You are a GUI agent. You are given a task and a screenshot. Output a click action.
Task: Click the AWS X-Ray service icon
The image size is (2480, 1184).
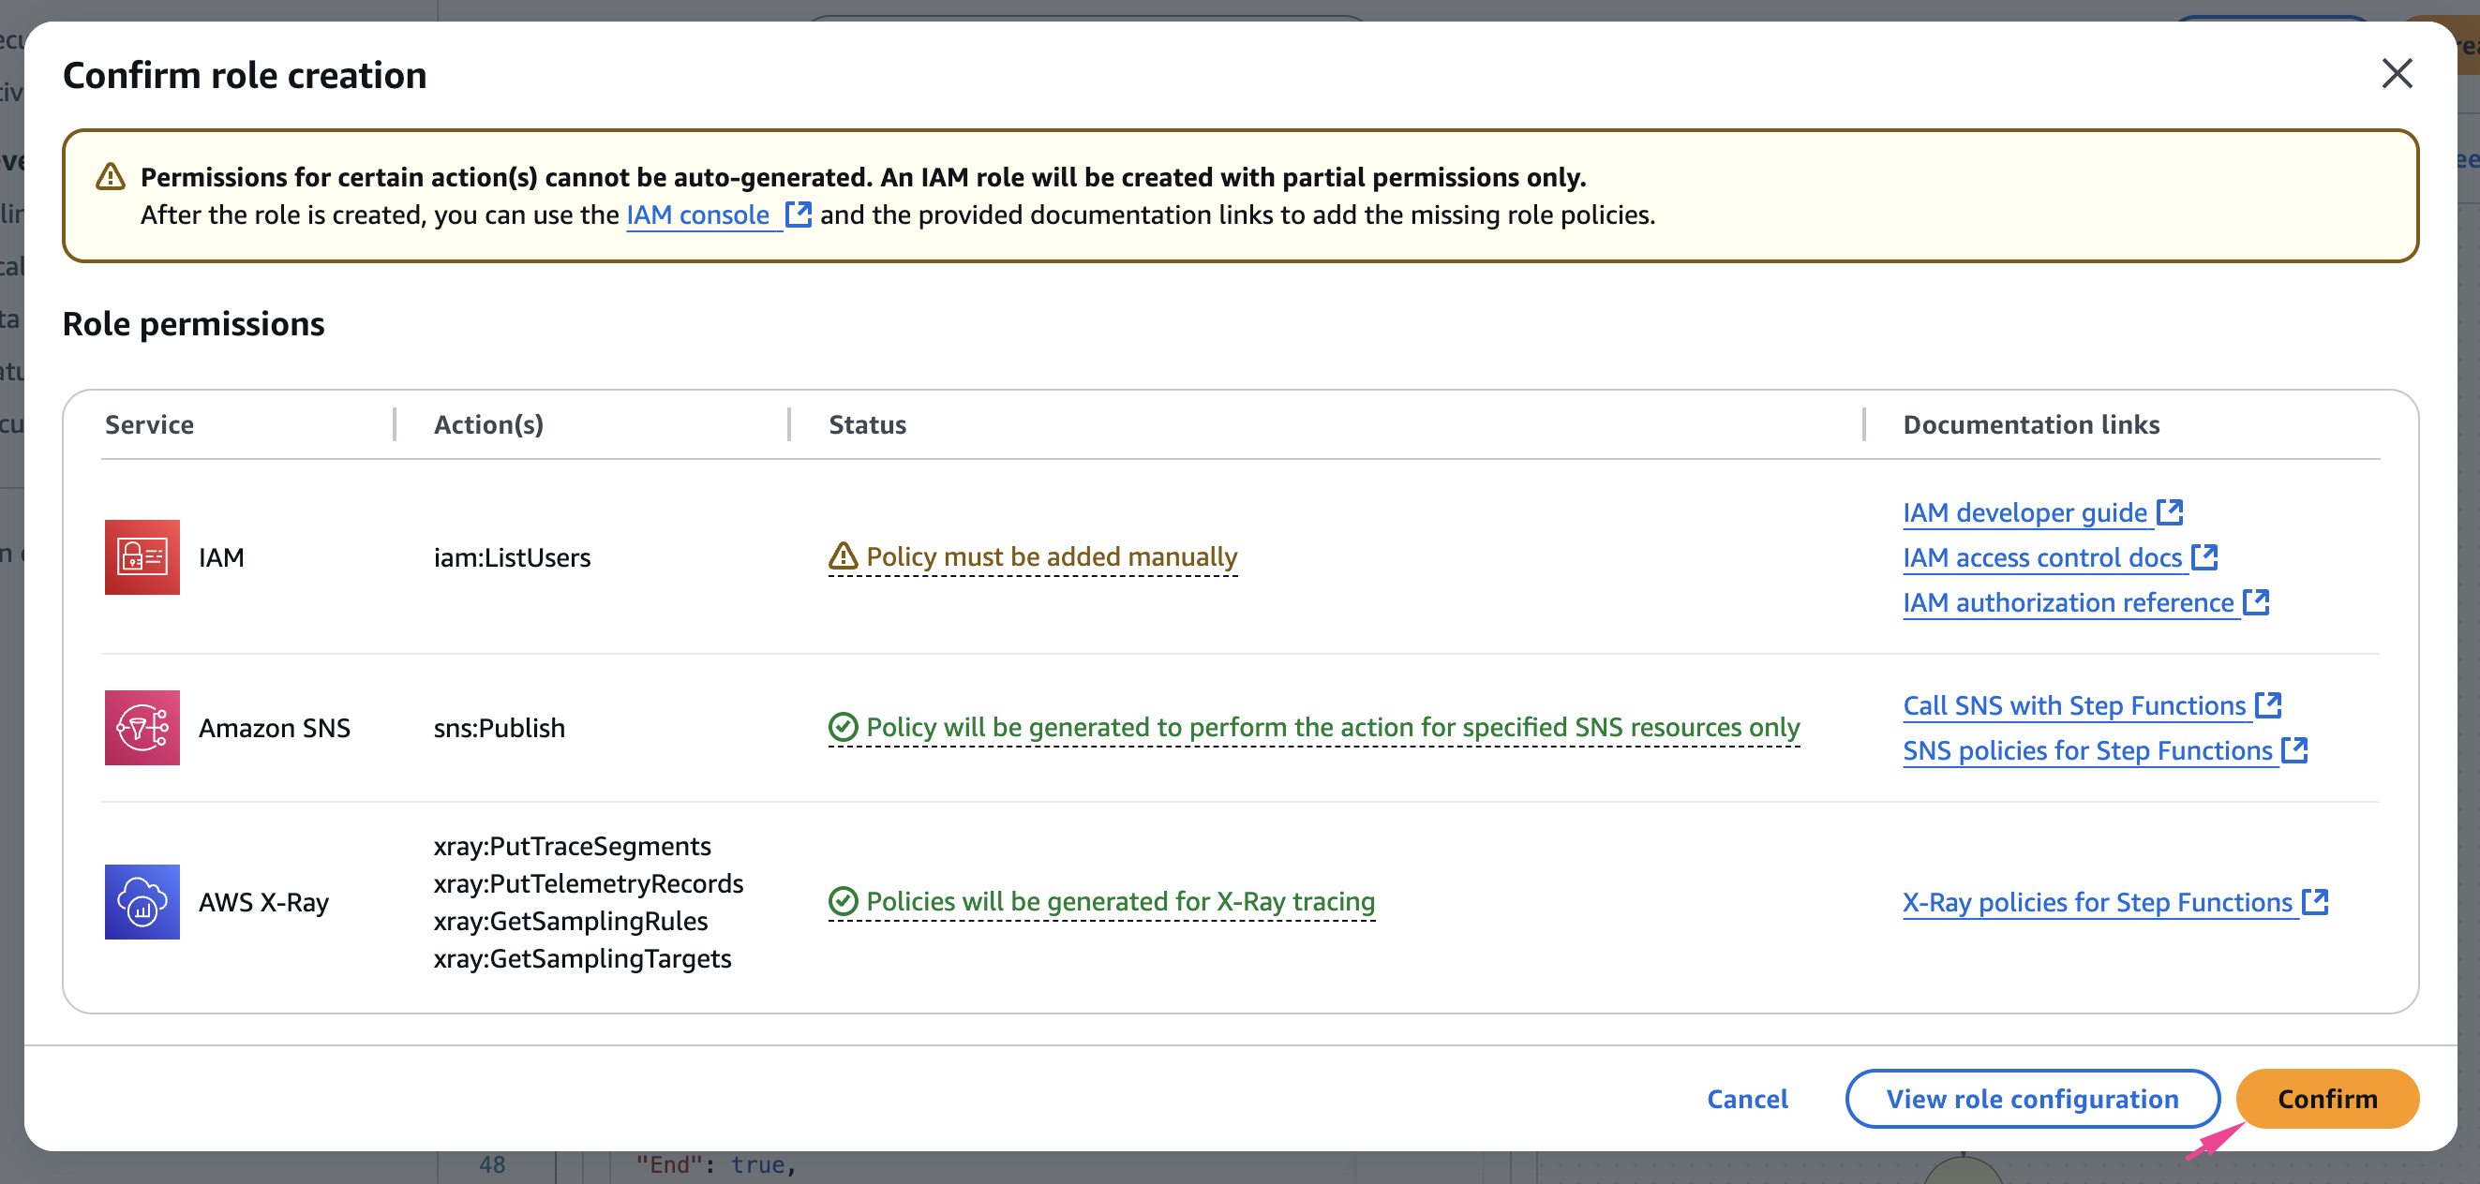click(142, 901)
